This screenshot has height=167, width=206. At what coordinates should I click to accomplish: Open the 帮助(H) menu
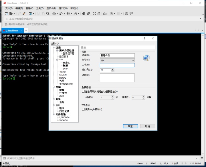(x=74, y=8)
